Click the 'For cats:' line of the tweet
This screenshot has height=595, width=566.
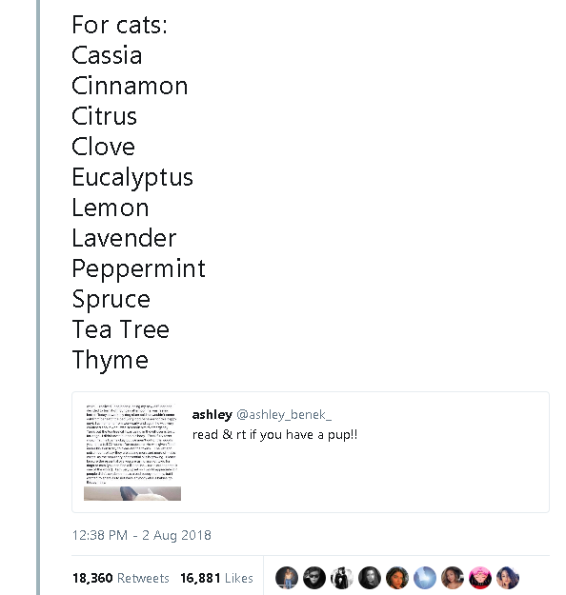[x=120, y=25]
